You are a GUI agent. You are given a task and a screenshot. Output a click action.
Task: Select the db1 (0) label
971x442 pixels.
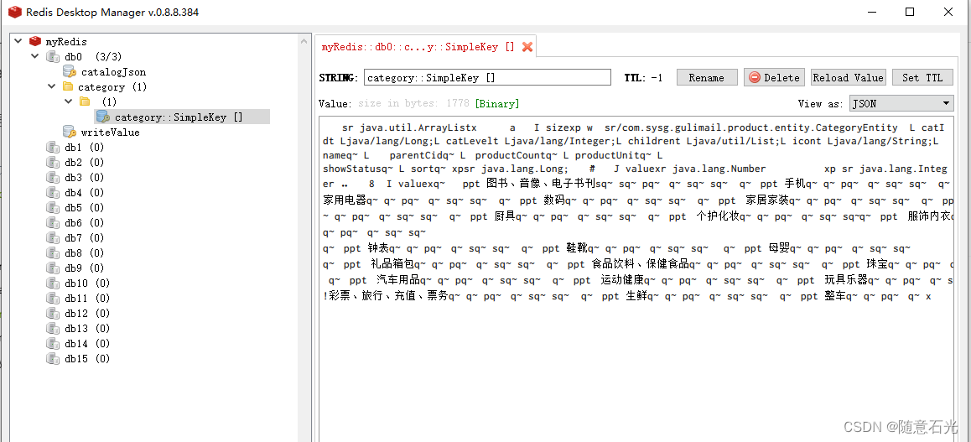pyautogui.click(x=84, y=148)
